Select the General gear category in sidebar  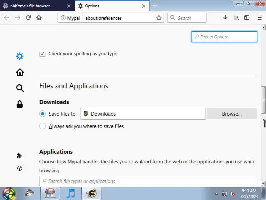pos(20,56)
